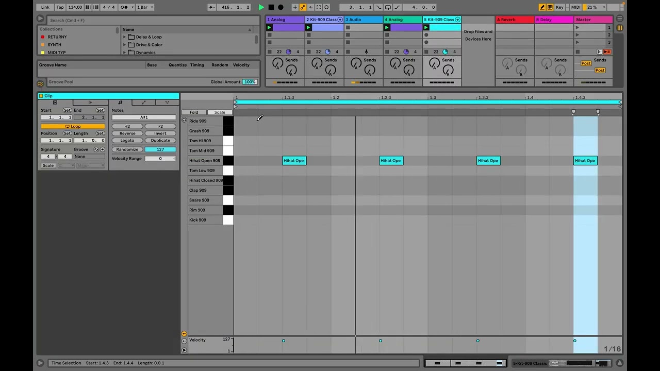Click the session record circle icon
Viewport: 660px width, 371px height.
(327, 7)
